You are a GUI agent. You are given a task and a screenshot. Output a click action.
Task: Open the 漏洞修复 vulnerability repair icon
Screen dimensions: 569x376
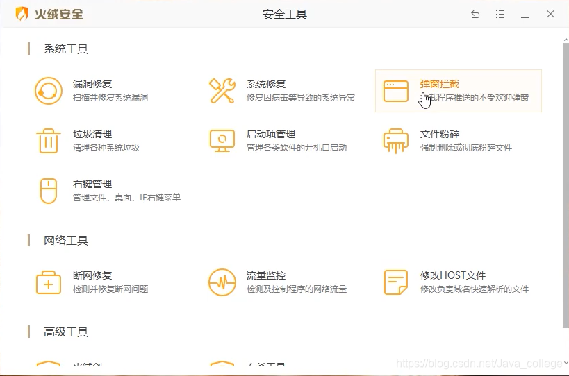click(x=48, y=91)
